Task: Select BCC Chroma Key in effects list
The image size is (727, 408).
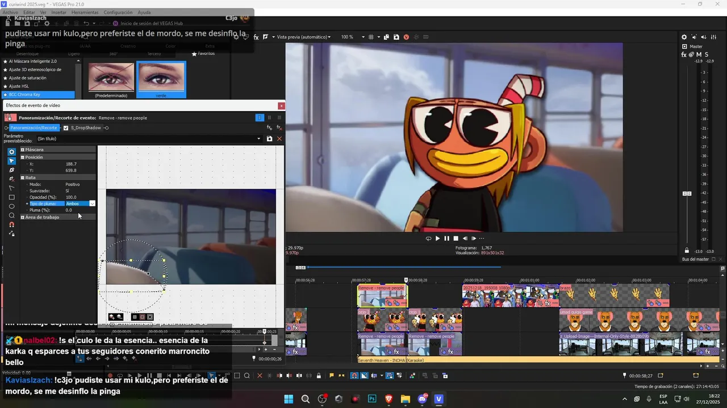Action: [38, 95]
